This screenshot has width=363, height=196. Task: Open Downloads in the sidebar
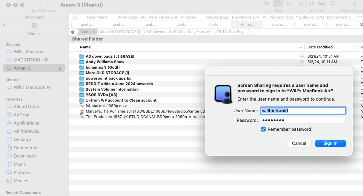pos(34,156)
